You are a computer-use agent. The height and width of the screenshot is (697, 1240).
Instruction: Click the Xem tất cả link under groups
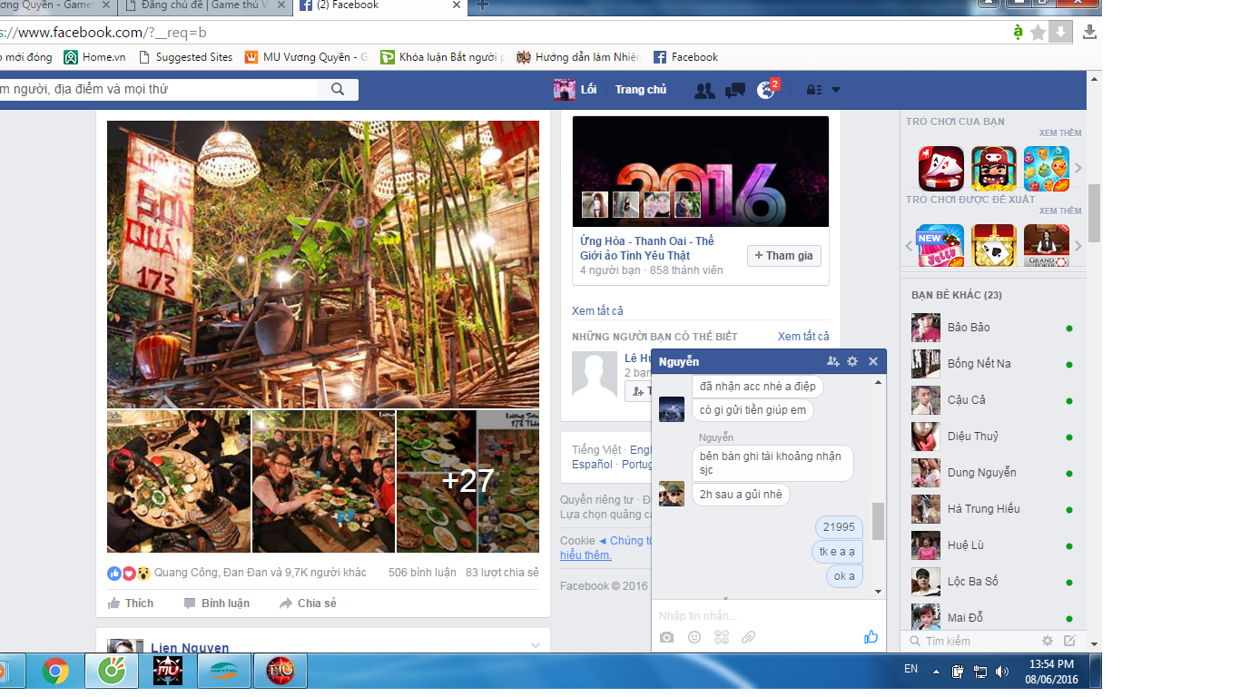click(x=597, y=311)
